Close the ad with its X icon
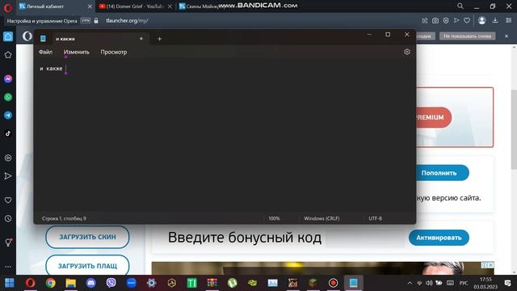 click(490, 265)
